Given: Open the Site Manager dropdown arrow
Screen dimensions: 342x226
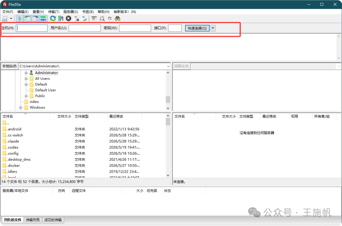Looking at the screenshot, I should click(11, 19).
